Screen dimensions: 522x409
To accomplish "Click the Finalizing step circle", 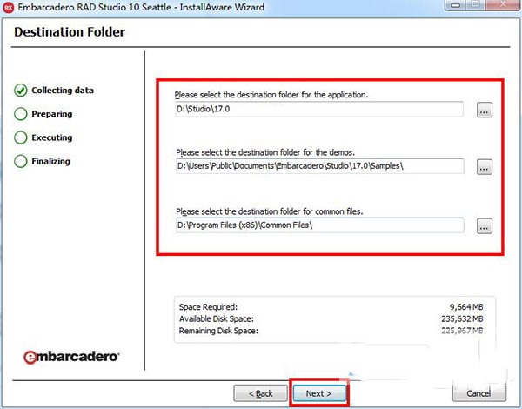I will click(x=21, y=161).
